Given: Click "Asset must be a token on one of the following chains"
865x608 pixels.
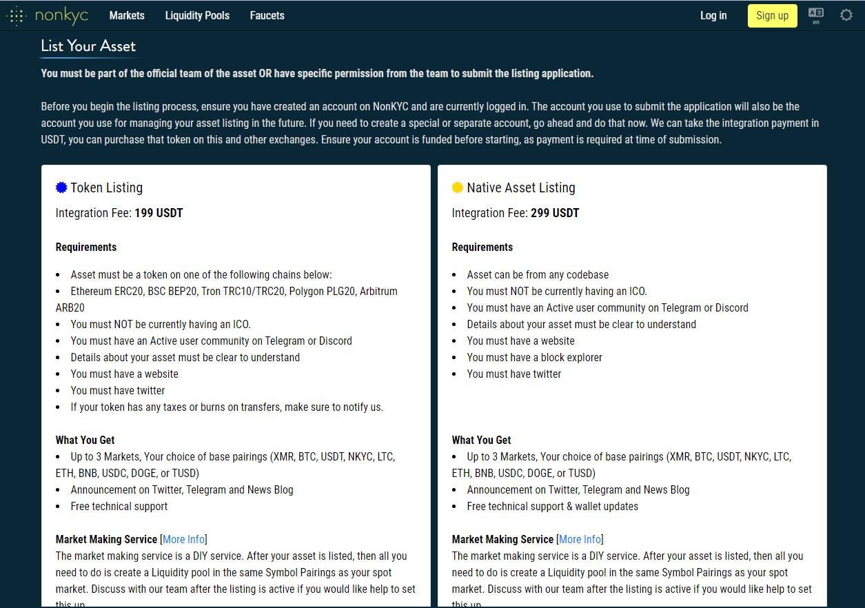Looking at the screenshot, I should pyautogui.click(x=201, y=274).
